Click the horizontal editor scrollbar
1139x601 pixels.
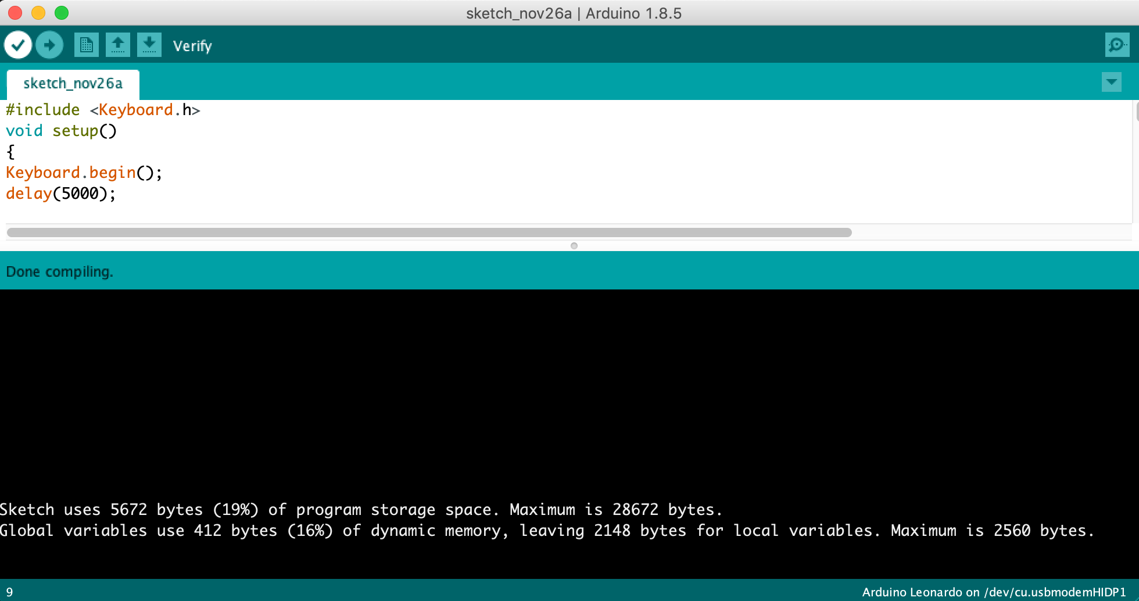click(x=429, y=232)
